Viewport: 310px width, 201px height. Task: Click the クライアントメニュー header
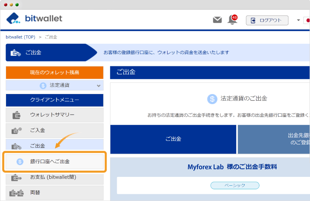point(54,100)
